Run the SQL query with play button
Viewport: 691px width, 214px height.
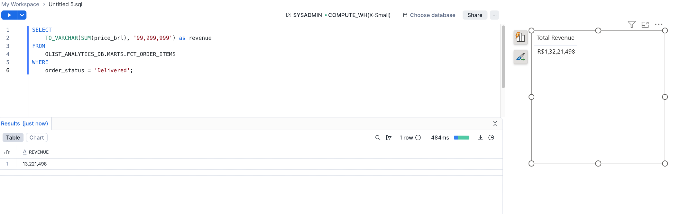click(9, 15)
